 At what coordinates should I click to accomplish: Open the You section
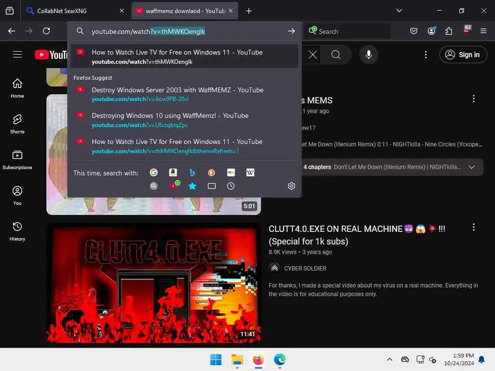[x=17, y=196]
